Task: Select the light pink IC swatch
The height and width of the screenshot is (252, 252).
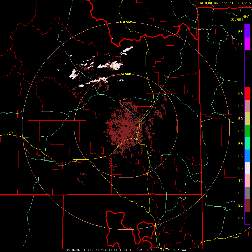Action: tap(247, 181)
